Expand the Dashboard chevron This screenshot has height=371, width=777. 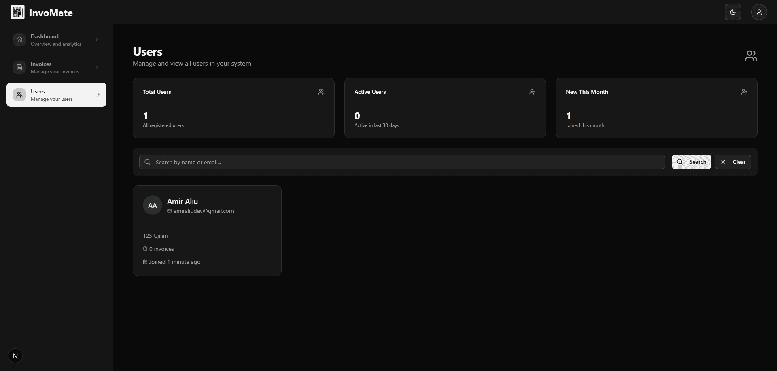click(x=97, y=39)
